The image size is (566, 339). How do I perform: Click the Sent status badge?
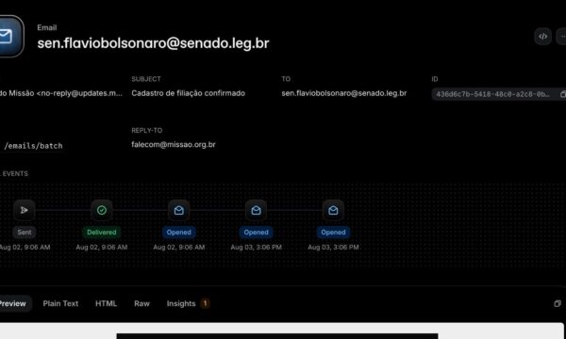coord(25,233)
